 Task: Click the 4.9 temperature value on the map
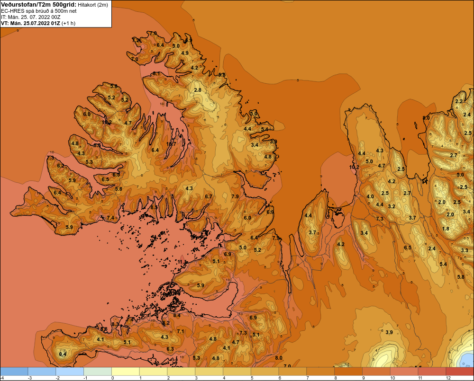click(185, 53)
